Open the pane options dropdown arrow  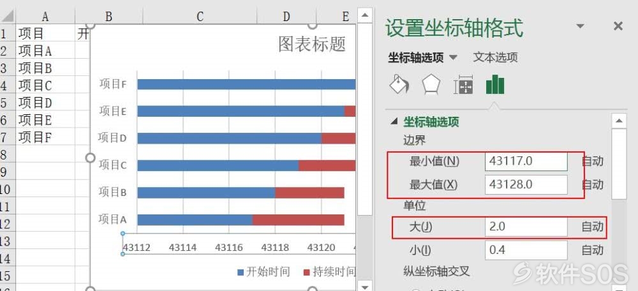(x=581, y=26)
